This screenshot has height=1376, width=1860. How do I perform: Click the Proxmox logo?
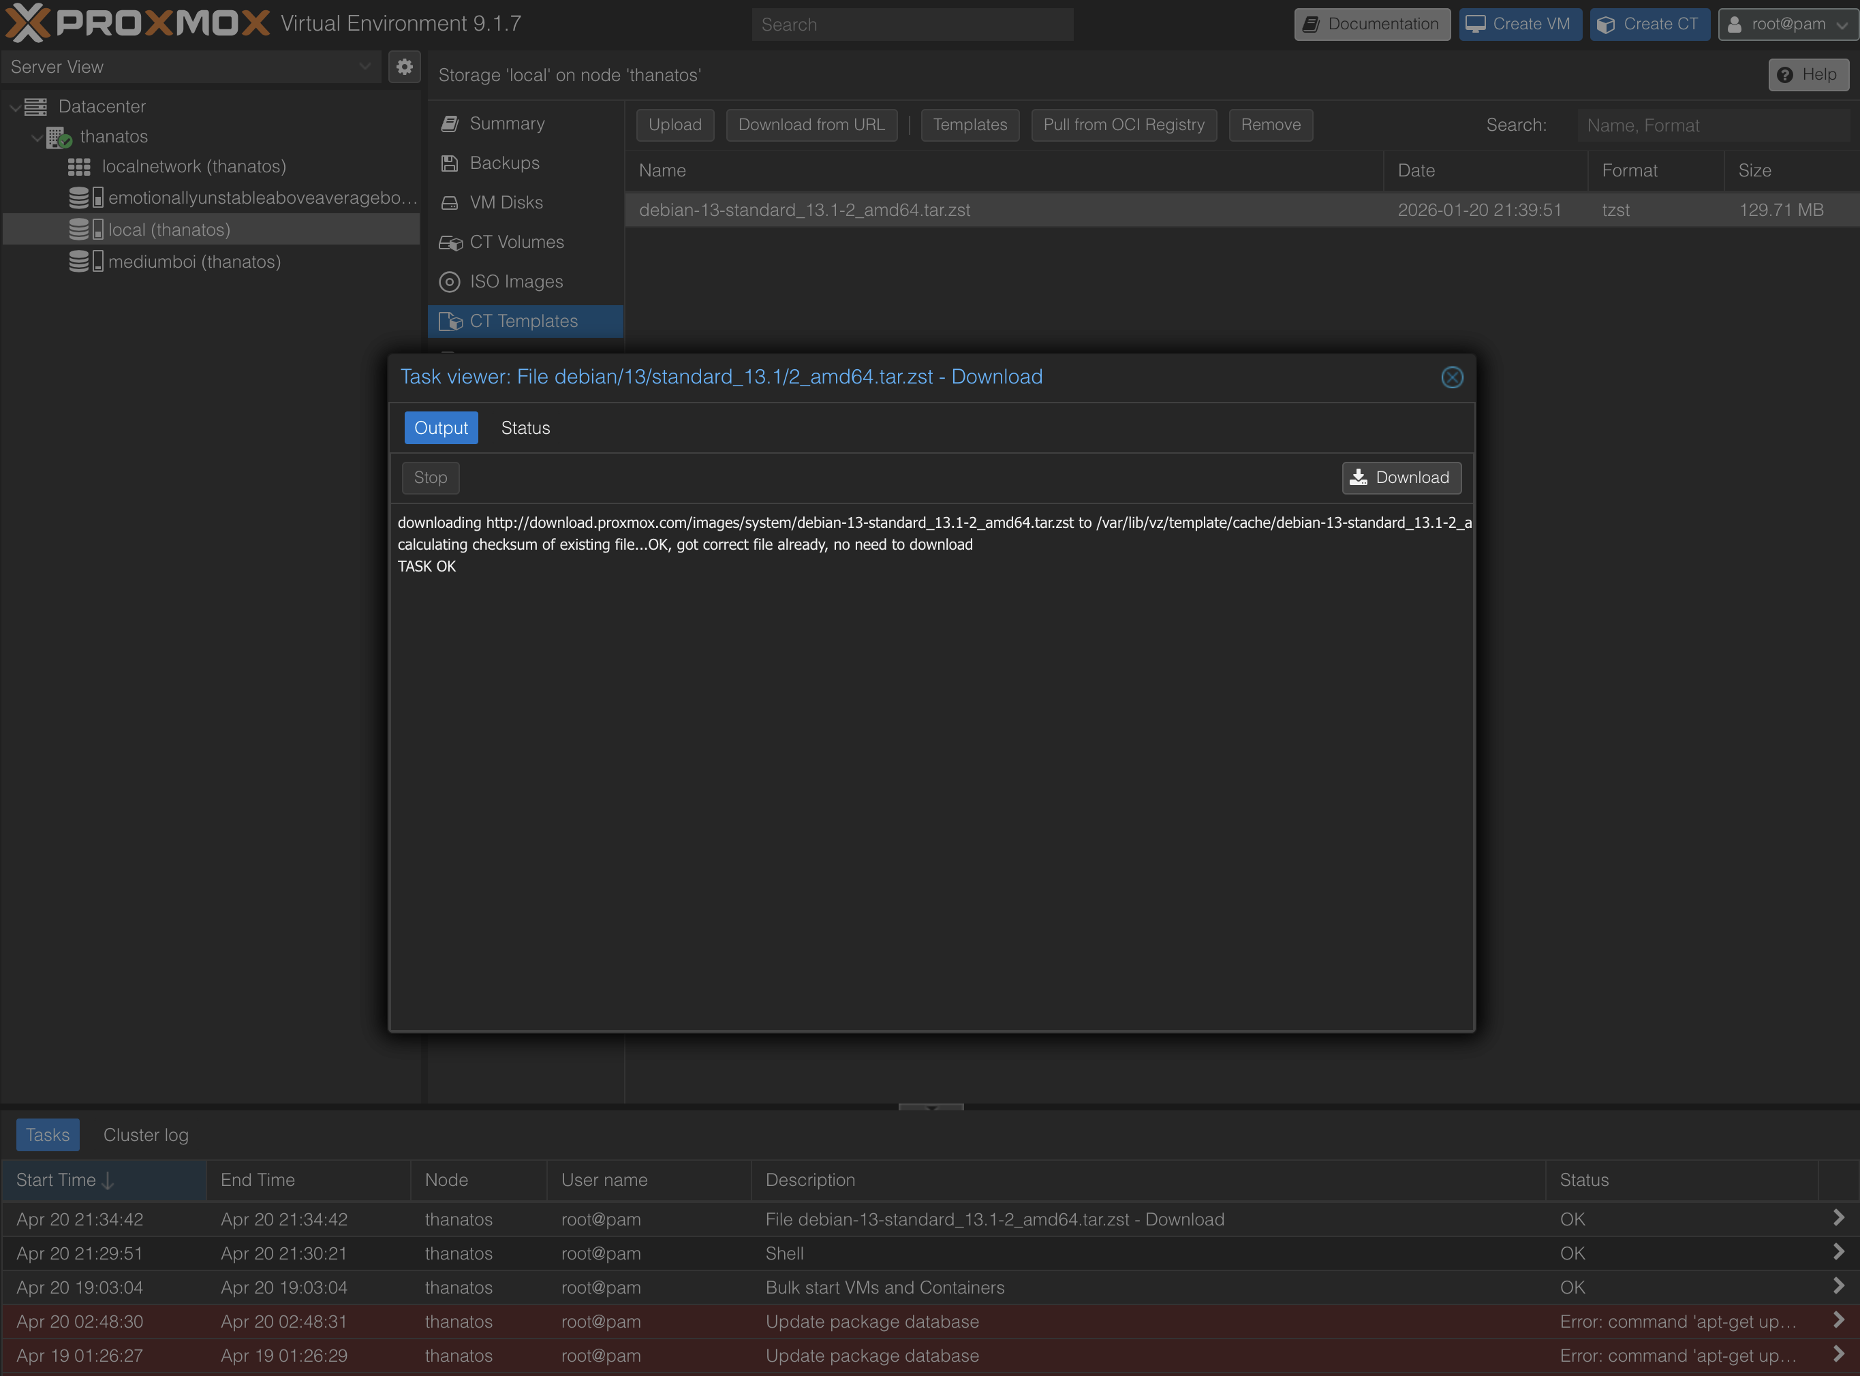coord(138,22)
